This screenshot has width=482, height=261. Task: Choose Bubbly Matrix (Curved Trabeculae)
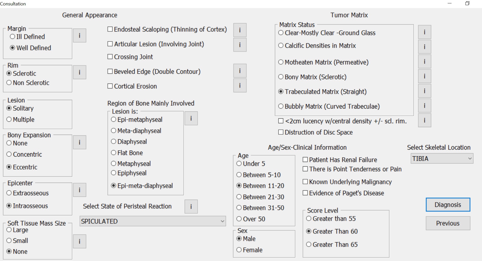(329, 106)
